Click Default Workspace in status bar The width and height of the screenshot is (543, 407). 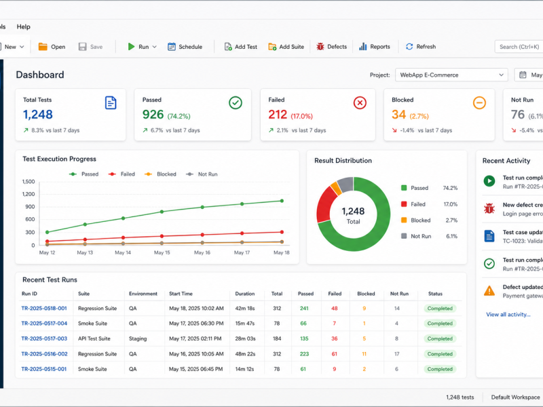(x=515, y=398)
